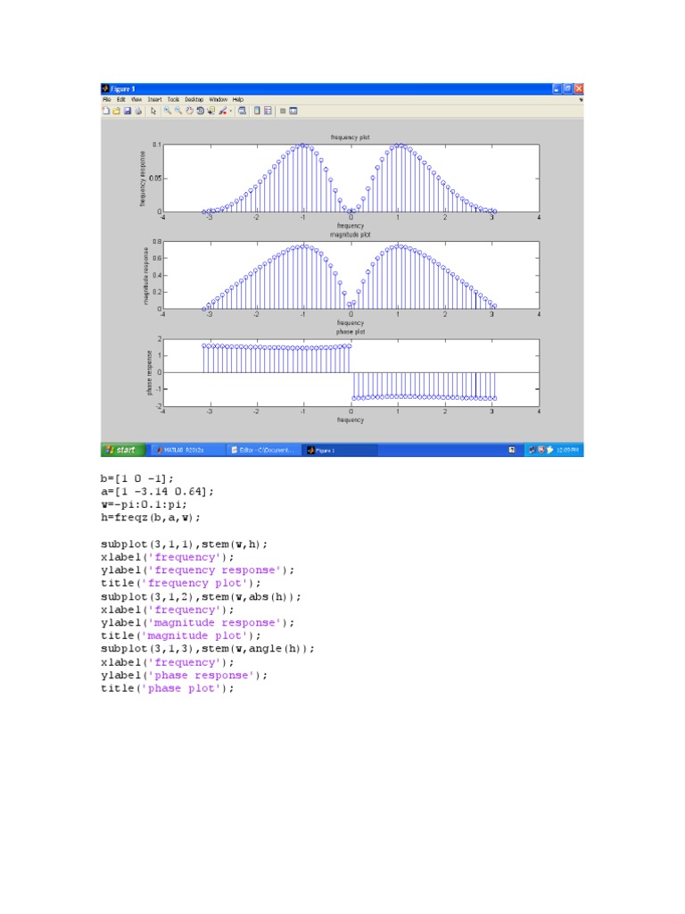
Task: Click the last line title('phase plot');
Action: click(167, 688)
